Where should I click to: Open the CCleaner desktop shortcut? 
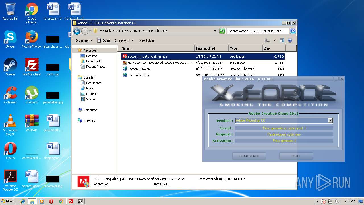(10, 95)
